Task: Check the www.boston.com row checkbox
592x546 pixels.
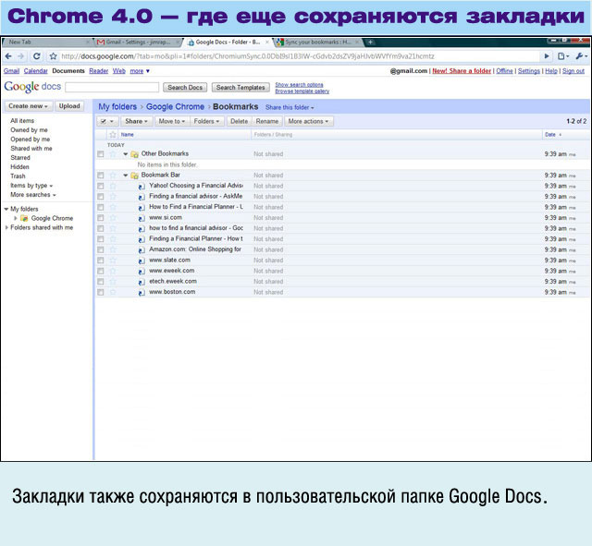Action: pyautogui.click(x=101, y=292)
